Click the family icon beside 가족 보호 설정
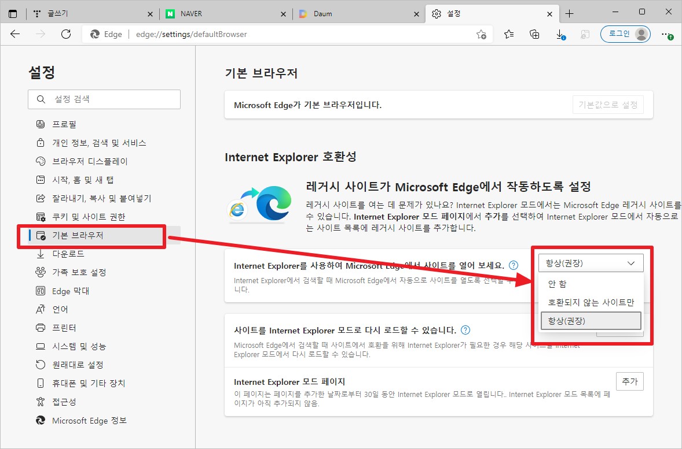This screenshot has width=682, height=449. coord(41,272)
